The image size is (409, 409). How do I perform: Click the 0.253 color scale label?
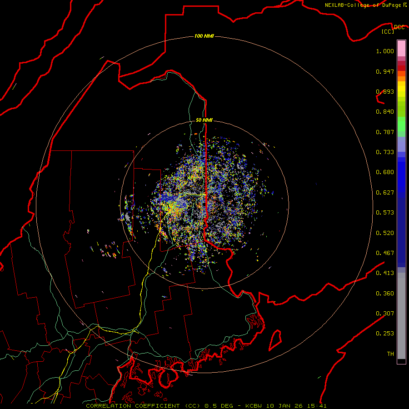(385, 334)
